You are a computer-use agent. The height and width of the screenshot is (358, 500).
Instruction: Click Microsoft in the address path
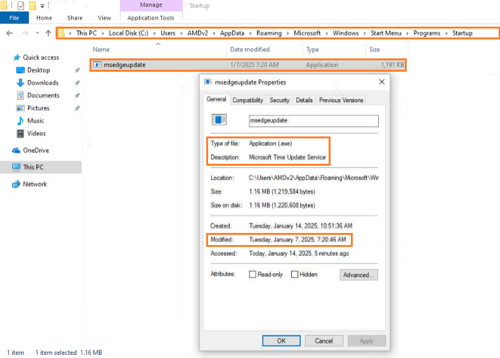(307, 33)
